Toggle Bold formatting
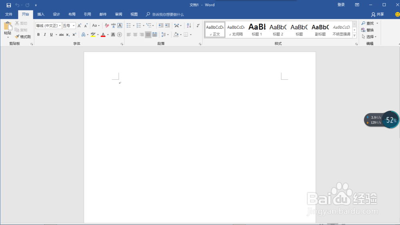The width and height of the screenshot is (400, 225). click(38, 34)
